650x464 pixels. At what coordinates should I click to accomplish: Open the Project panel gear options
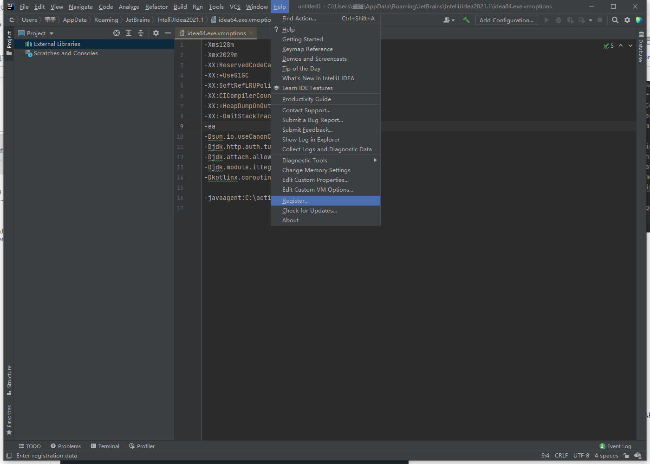tap(156, 33)
